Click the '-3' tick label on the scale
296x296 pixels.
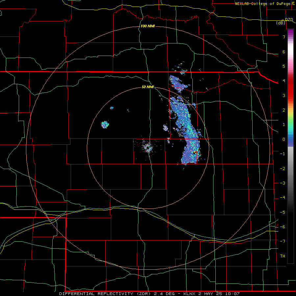pos(283,183)
